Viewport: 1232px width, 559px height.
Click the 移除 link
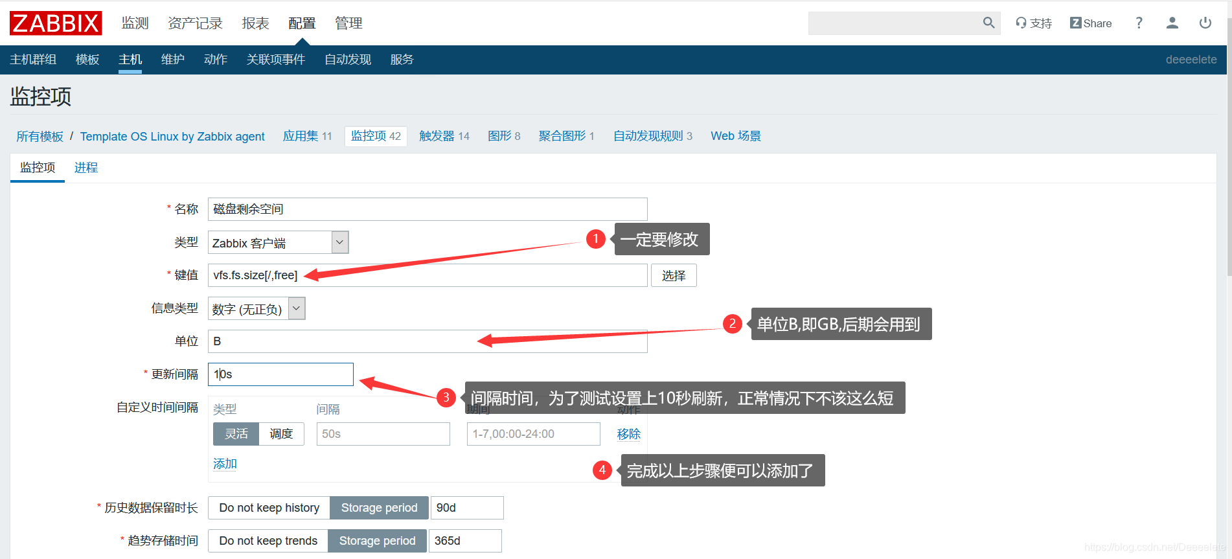click(x=629, y=434)
